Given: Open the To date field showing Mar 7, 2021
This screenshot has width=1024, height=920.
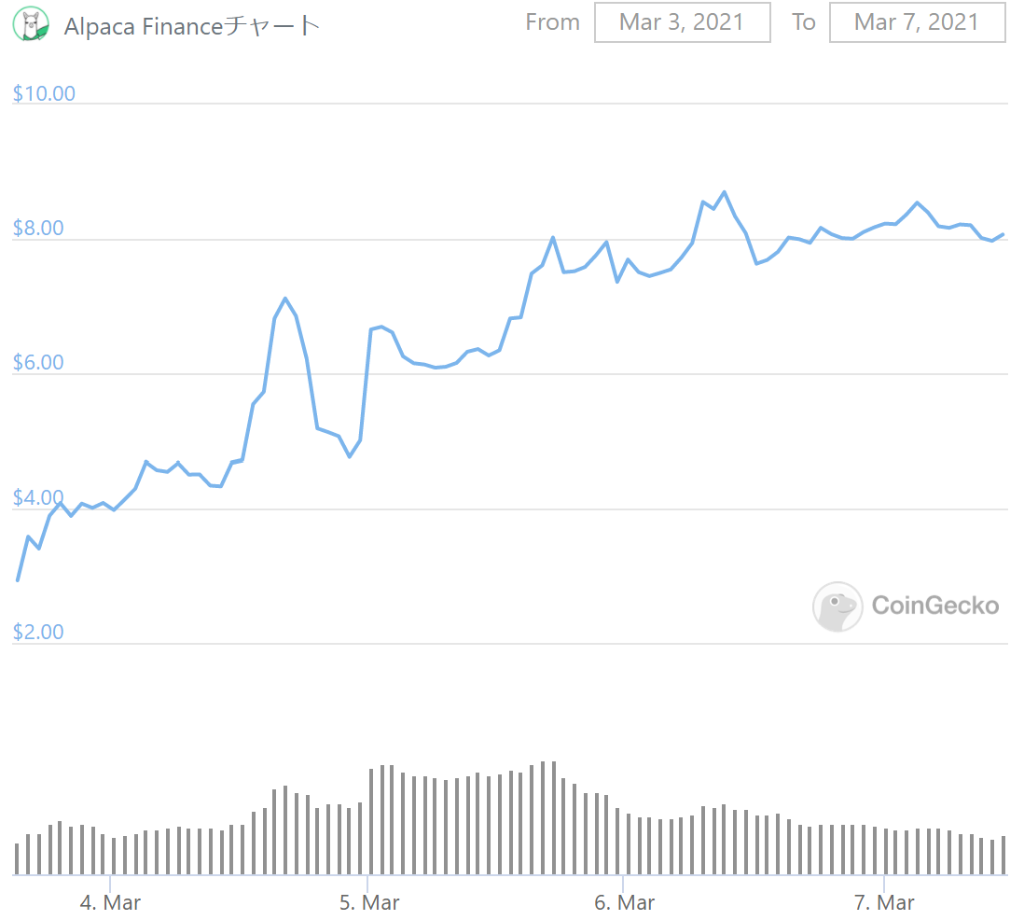Looking at the screenshot, I should 917,22.
